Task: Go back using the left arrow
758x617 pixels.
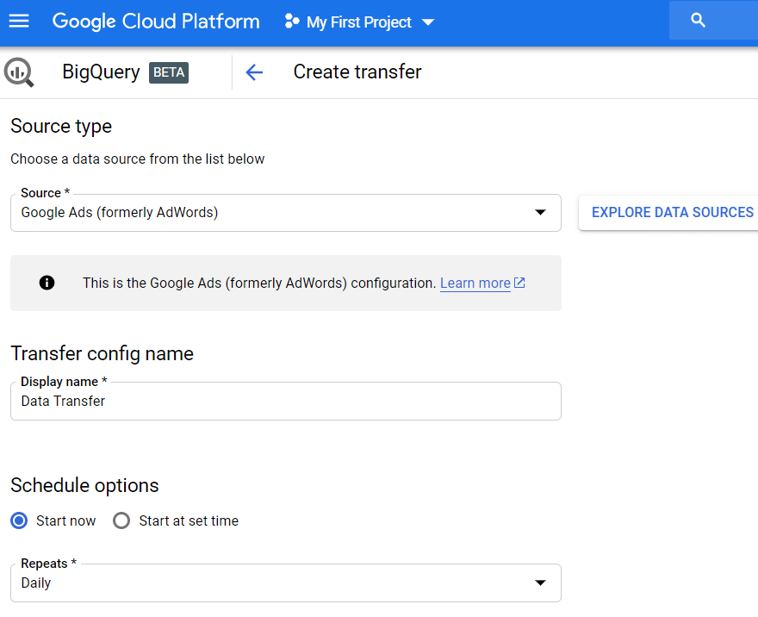Action: (x=253, y=72)
